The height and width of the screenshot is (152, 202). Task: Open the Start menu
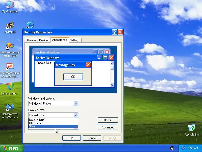coord(12,148)
